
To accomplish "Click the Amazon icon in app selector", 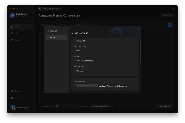I will click(x=40, y=9).
